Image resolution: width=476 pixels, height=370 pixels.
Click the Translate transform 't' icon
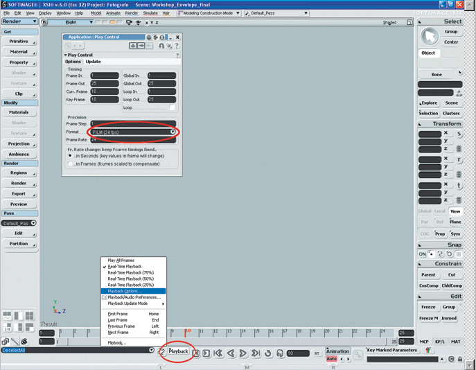[459, 186]
